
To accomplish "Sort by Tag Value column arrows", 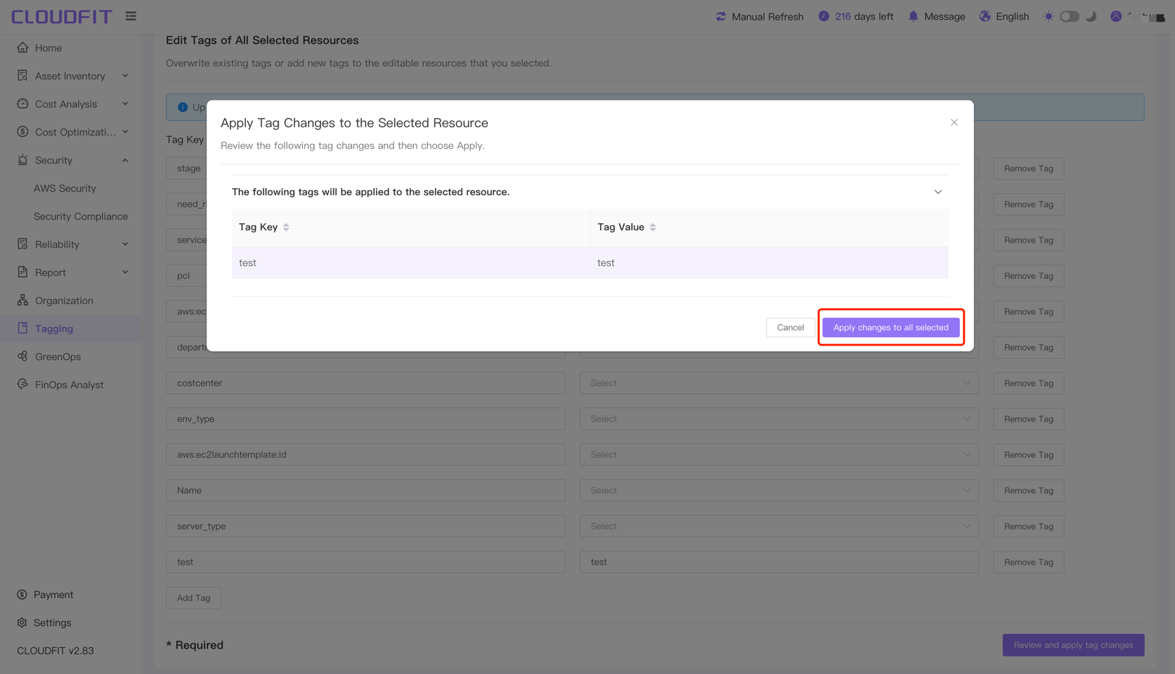I will click(653, 227).
